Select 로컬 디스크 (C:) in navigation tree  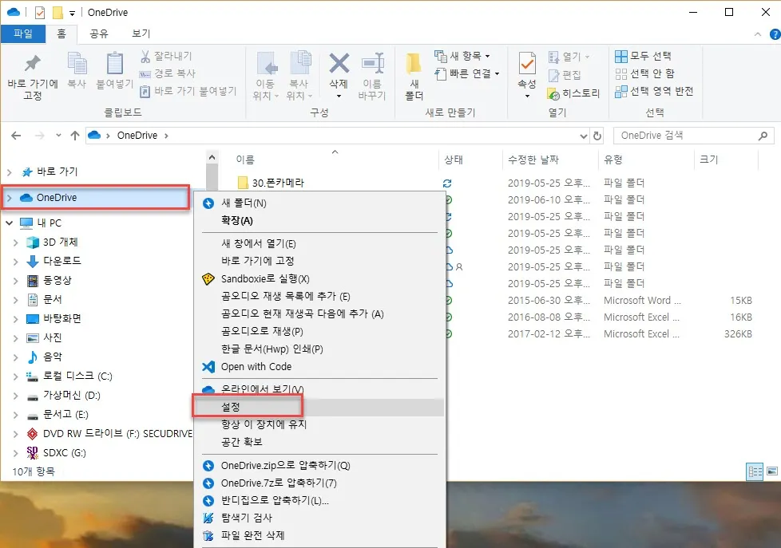click(77, 376)
